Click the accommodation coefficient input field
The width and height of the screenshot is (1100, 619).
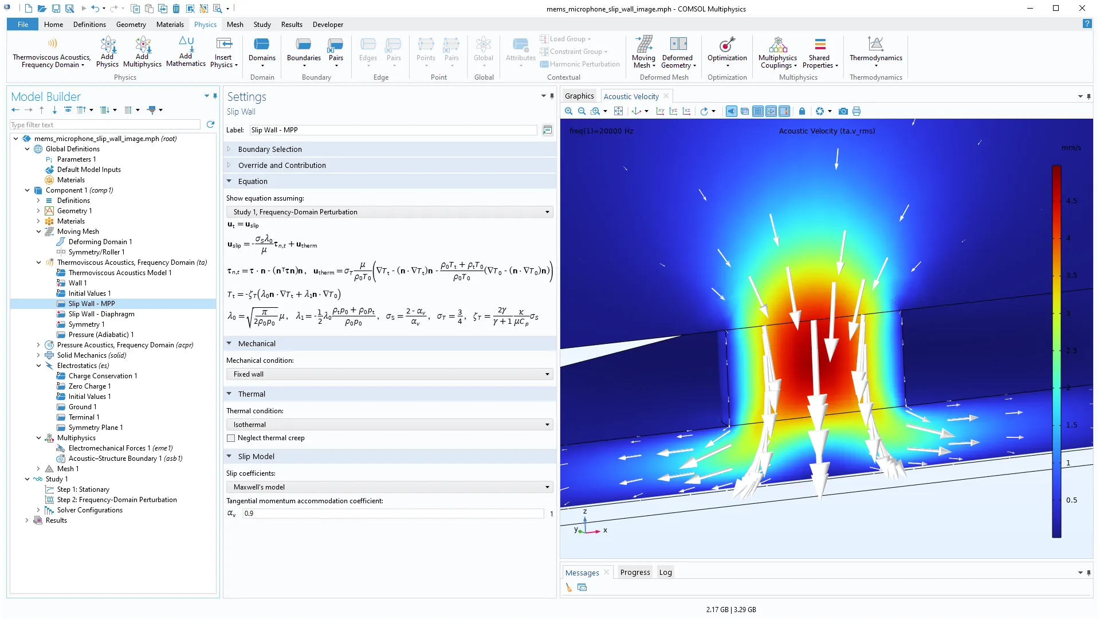[x=393, y=514]
